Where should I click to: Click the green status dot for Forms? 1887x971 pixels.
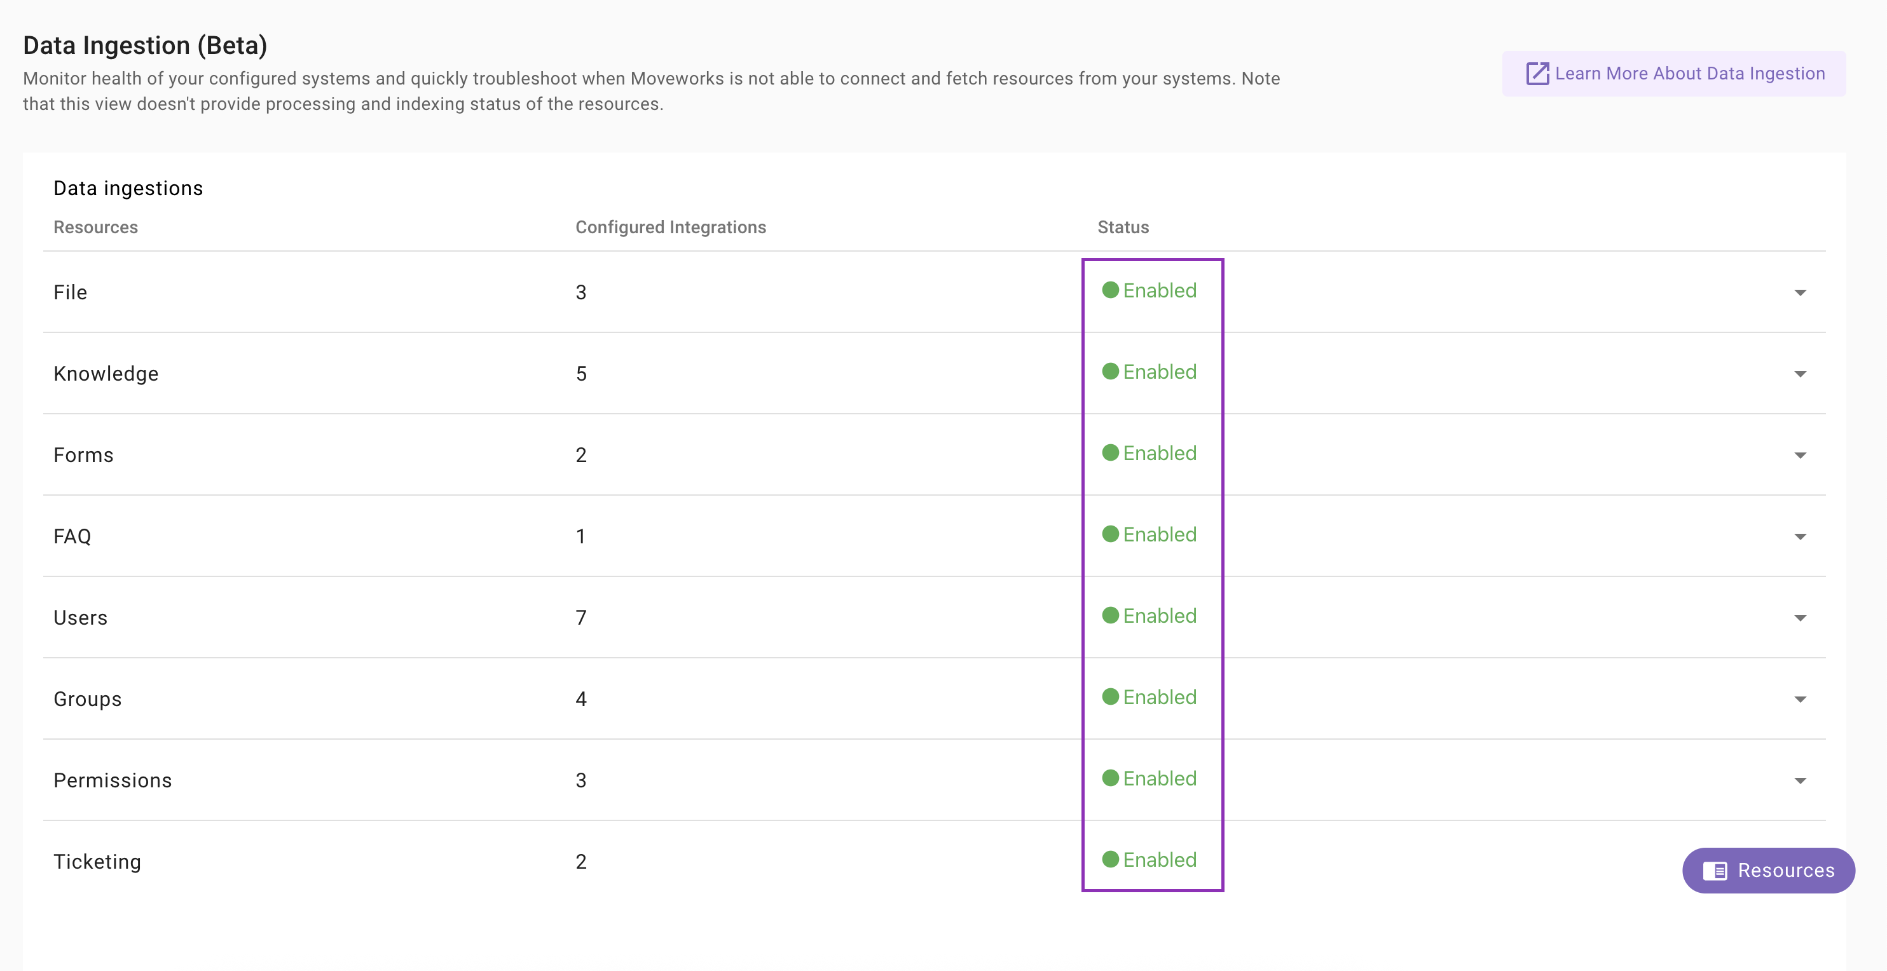tap(1111, 452)
